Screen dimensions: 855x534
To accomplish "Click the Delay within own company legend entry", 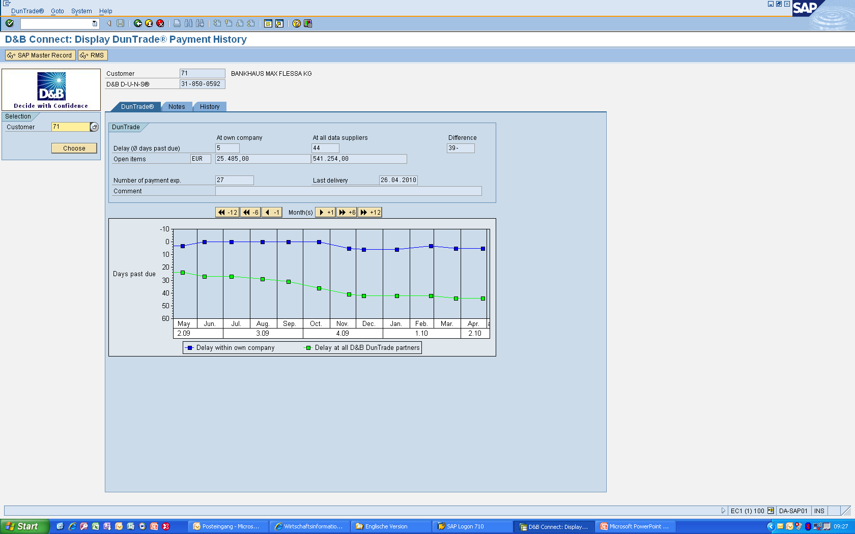I will [230, 348].
